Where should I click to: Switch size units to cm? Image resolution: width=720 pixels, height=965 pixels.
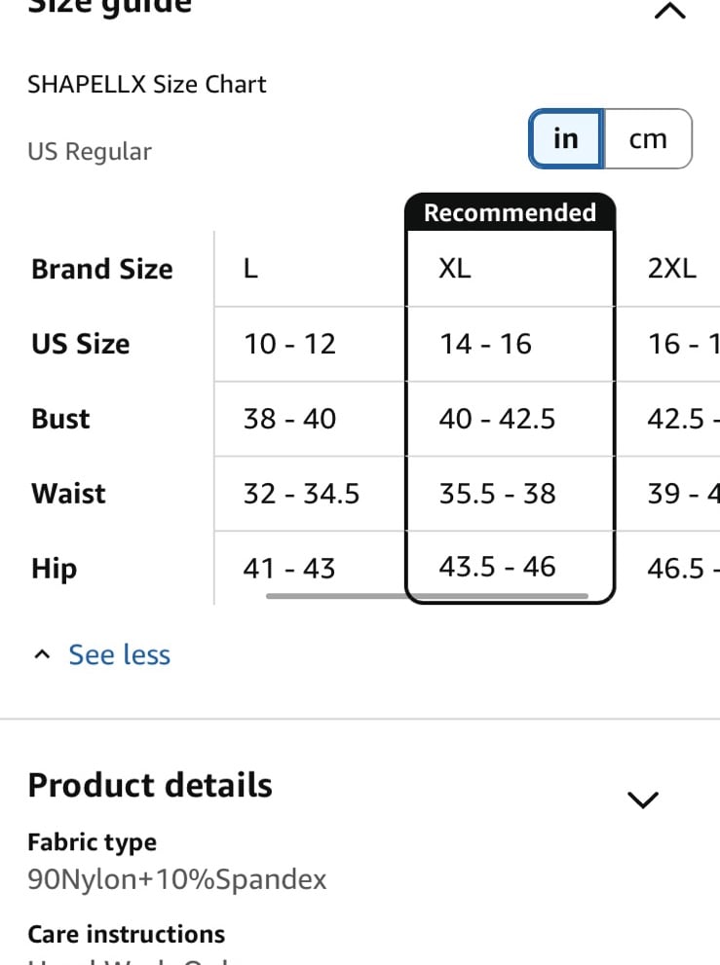coord(648,138)
